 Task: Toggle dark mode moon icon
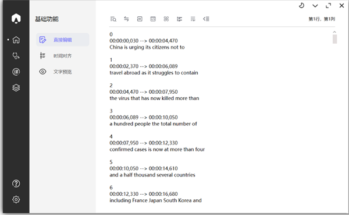click(x=301, y=6)
